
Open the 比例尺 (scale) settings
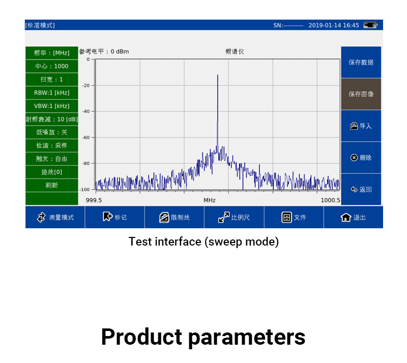(224, 218)
